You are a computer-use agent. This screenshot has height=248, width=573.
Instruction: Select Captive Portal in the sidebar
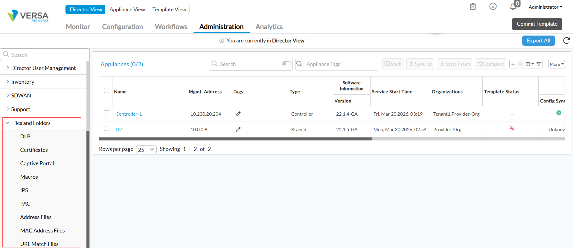coord(37,163)
